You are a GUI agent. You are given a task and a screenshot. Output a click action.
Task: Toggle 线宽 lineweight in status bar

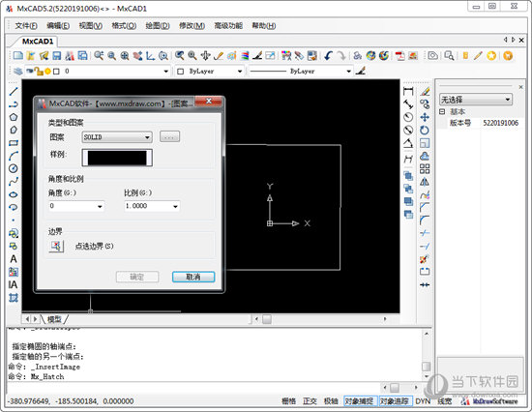(445, 401)
